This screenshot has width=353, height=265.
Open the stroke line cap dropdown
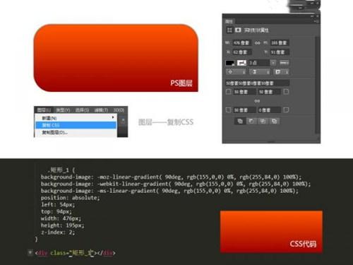(260, 72)
